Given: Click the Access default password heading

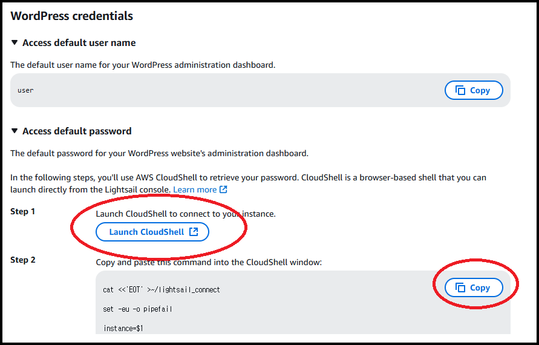Looking at the screenshot, I should [x=77, y=131].
